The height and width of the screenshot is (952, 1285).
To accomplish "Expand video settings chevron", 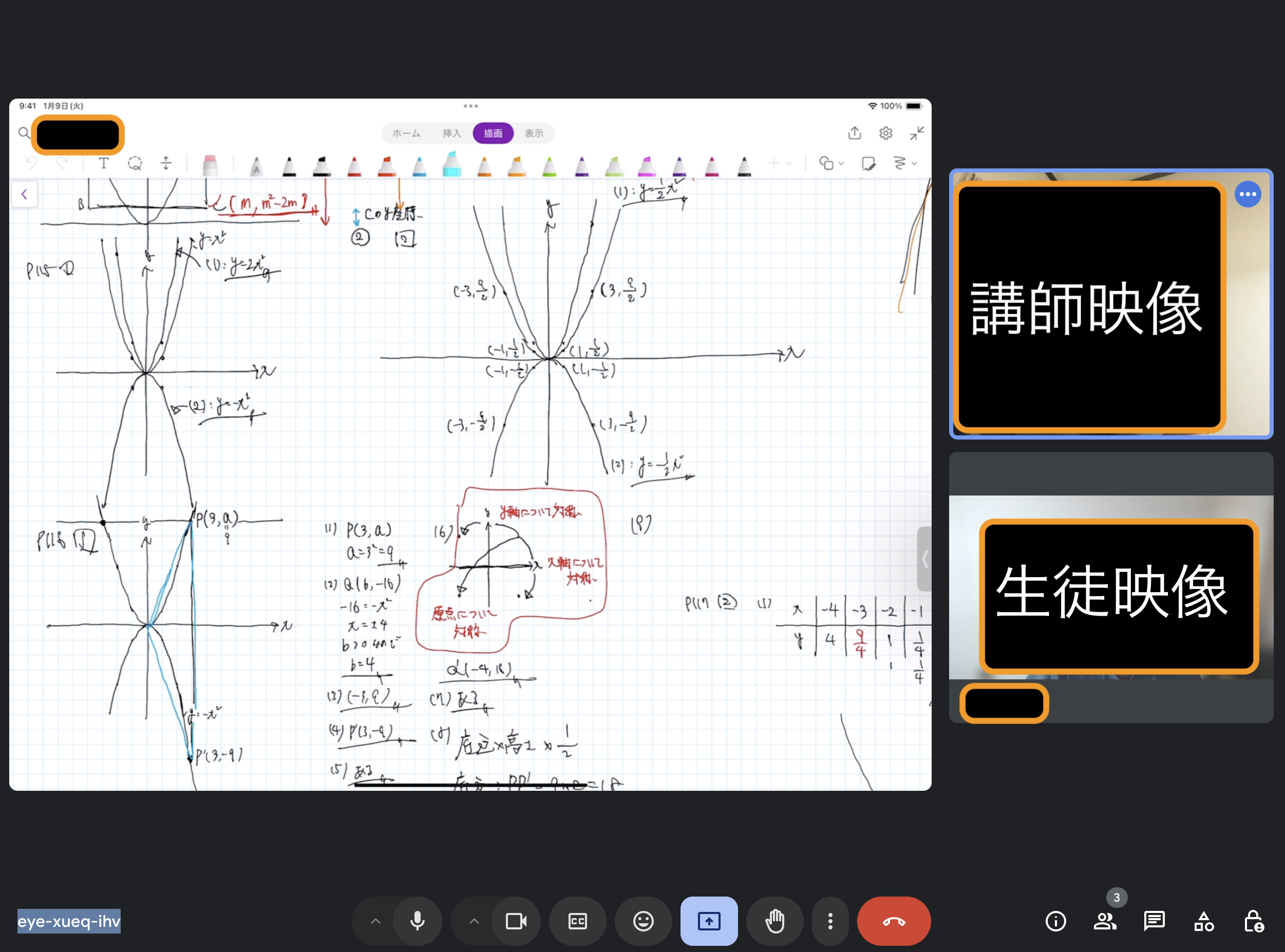I will click(474, 921).
